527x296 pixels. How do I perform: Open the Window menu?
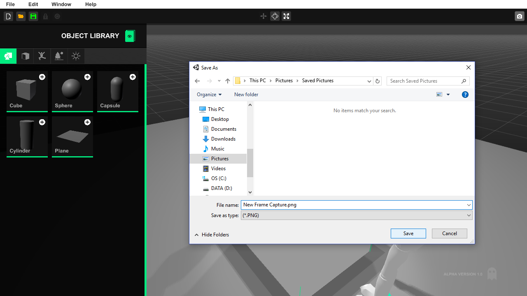coord(61,5)
